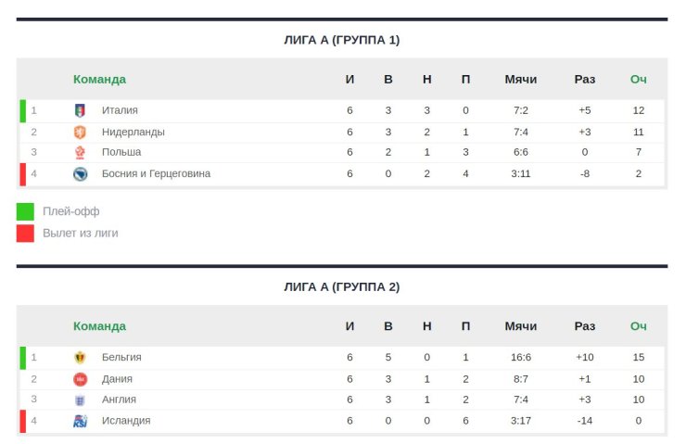Click the red Вылет из лиги swatch

coord(25,233)
